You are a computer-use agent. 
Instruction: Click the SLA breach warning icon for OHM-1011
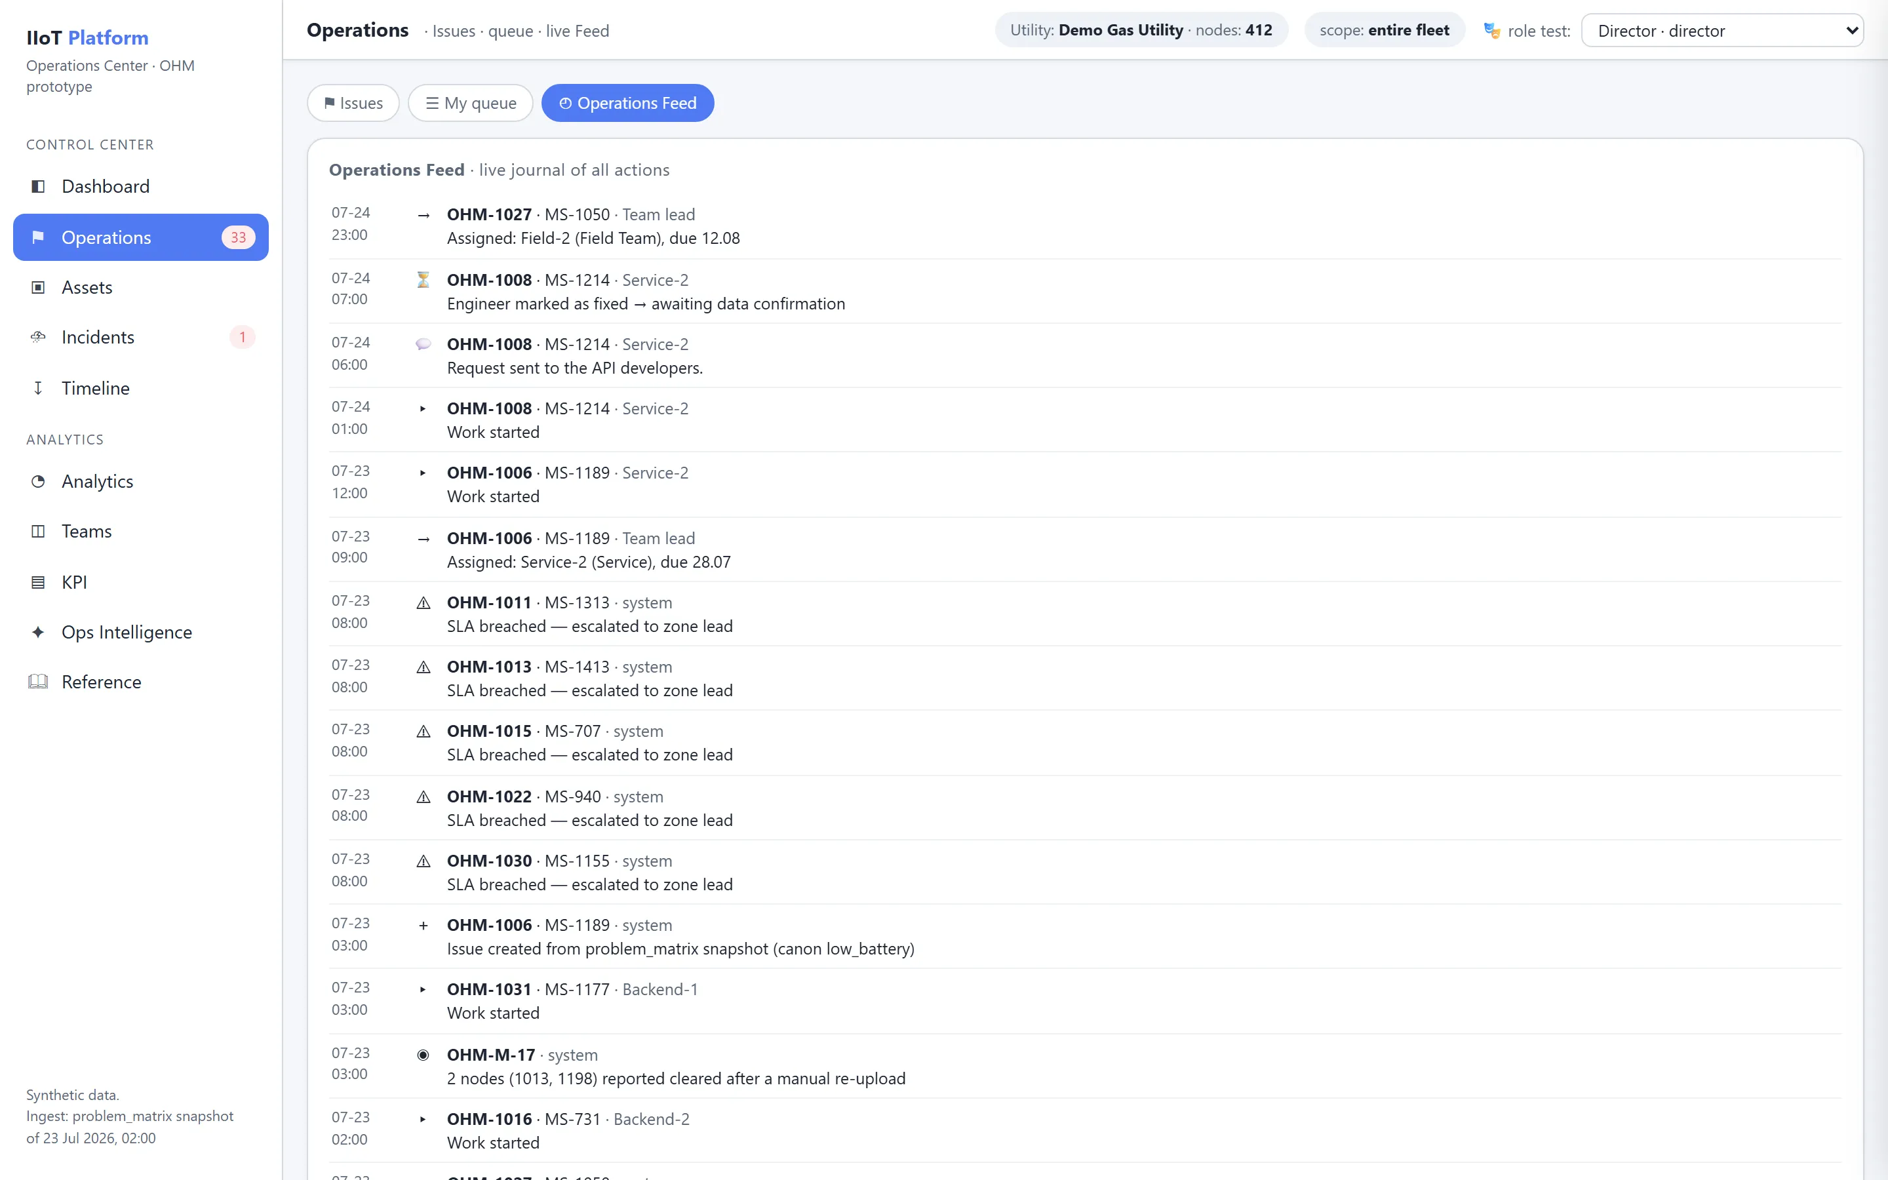(x=423, y=603)
